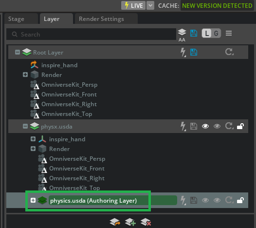Select the physx.usda layer row
This screenshot has height=228, width=256.
[x=128, y=126]
